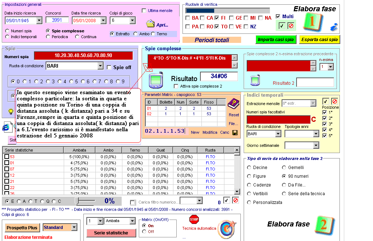This screenshot has width=373, height=241.
Task: Select the Numeri spia radio button
Action: (x=7, y=31)
